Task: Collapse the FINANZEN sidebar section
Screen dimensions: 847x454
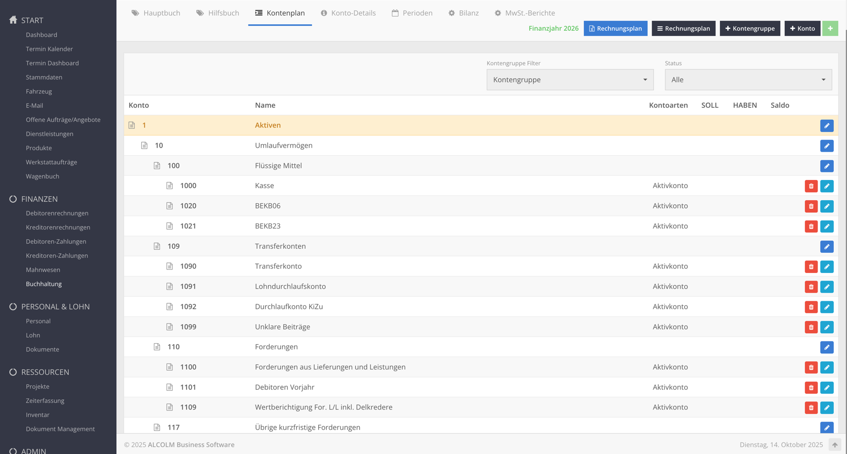Action: tap(39, 199)
